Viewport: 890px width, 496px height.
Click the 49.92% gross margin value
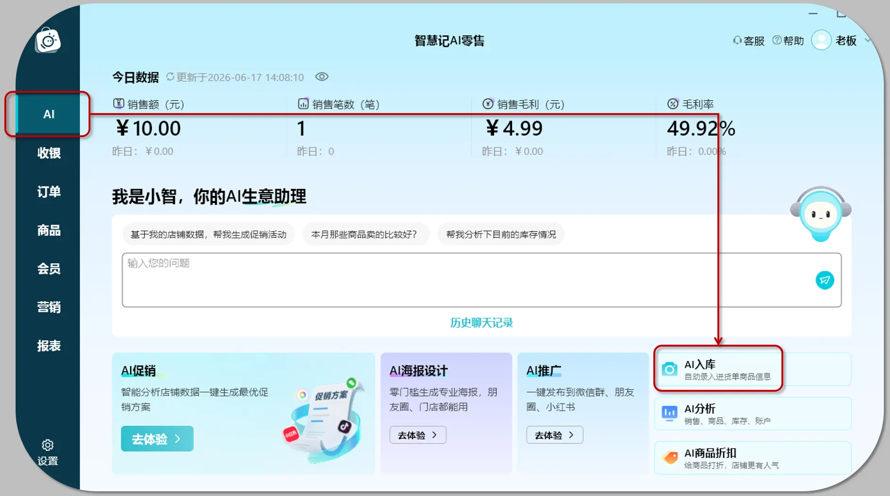coord(701,128)
